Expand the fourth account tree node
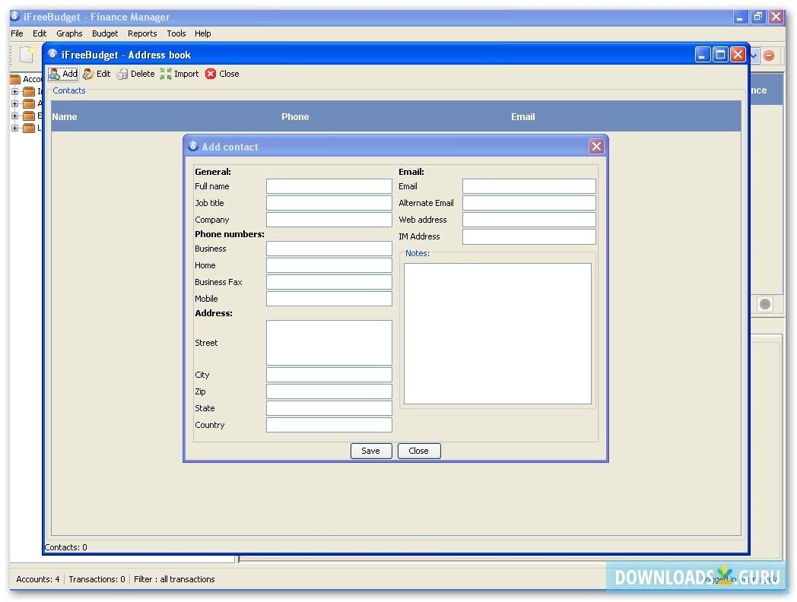 [x=14, y=128]
